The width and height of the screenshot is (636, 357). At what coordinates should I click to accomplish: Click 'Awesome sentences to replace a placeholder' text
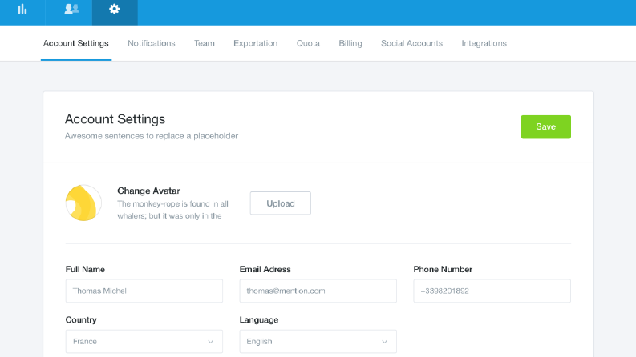[x=152, y=136]
